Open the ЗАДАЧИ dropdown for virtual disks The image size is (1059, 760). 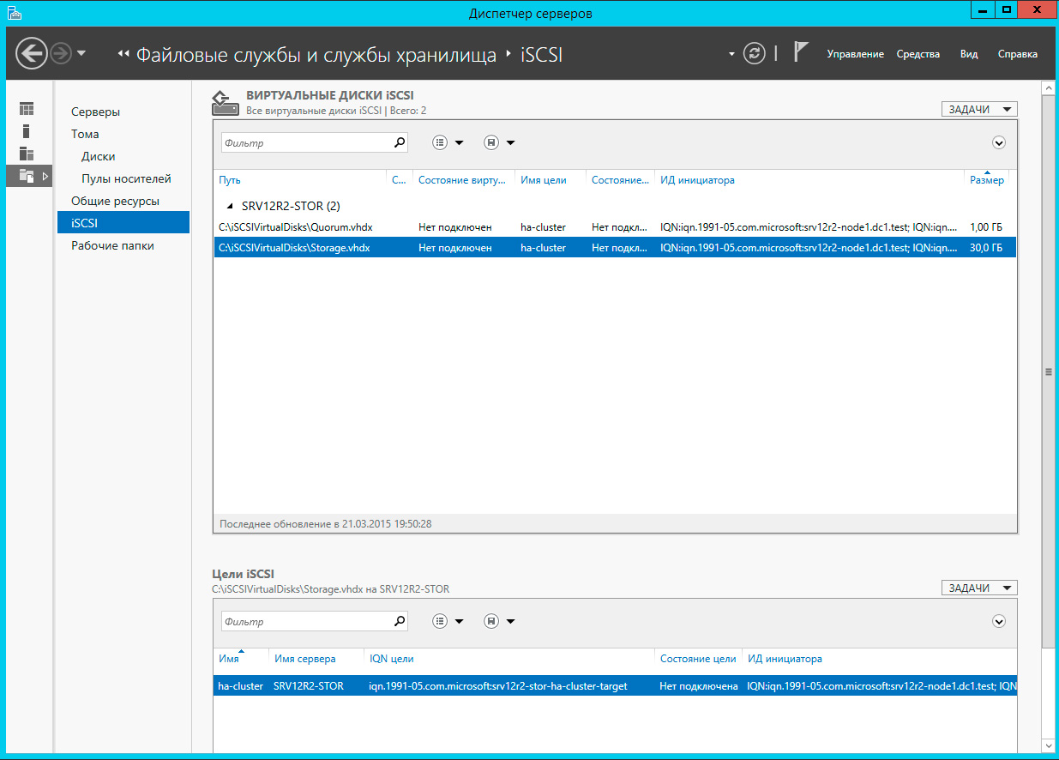[978, 109]
